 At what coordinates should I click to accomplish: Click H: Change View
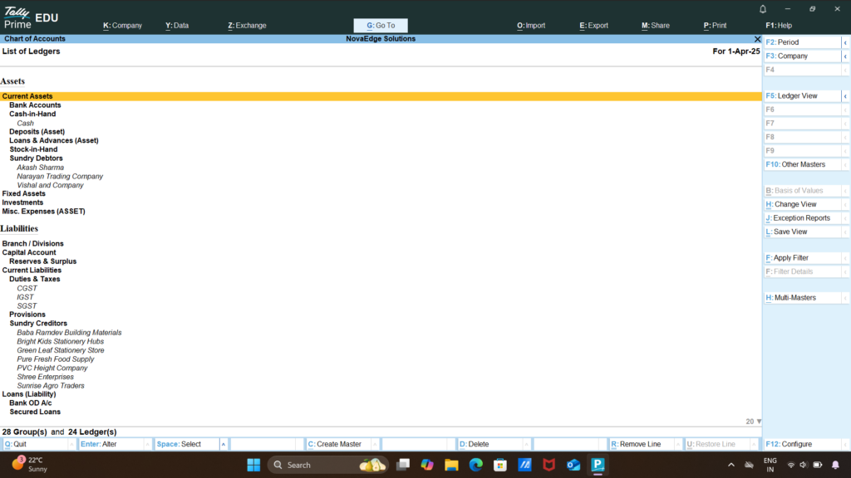802,204
